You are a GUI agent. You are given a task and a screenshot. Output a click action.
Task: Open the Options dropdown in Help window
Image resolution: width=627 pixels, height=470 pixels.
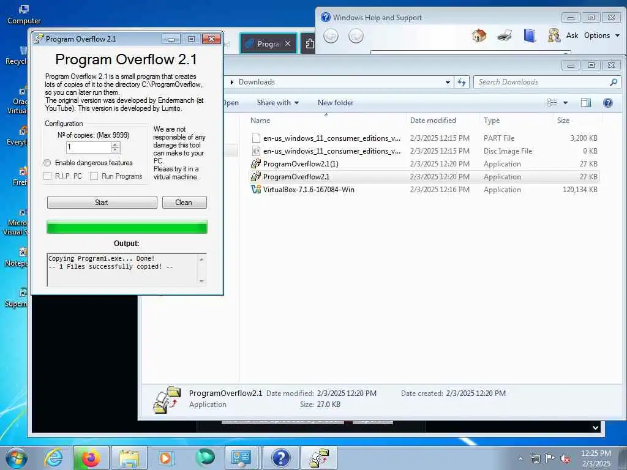coord(602,35)
